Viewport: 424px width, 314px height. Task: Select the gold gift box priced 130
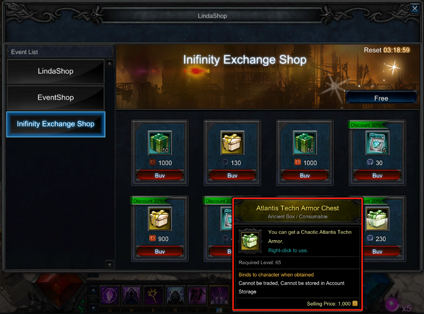tap(232, 143)
